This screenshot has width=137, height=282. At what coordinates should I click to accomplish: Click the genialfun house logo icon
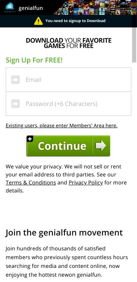click(10, 7)
